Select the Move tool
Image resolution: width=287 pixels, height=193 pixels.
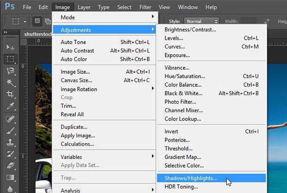tap(10, 48)
